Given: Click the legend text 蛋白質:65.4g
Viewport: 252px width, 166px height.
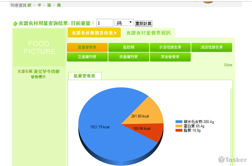Looking at the screenshot, I should click(194, 126).
